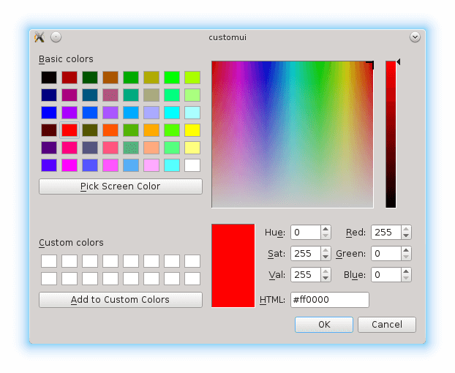Decrease Red value with the down arrow
The height and width of the screenshot is (373, 455).
[406, 236]
